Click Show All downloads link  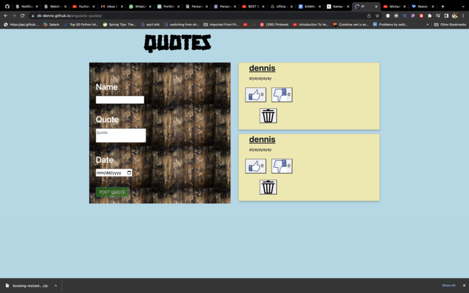[448, 285]
